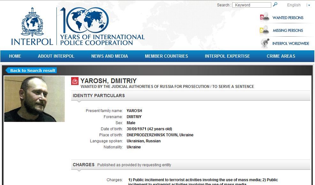Click the 'Present family name:' label
The height and width of the screenshot is (185, 315).
[104, 110]
